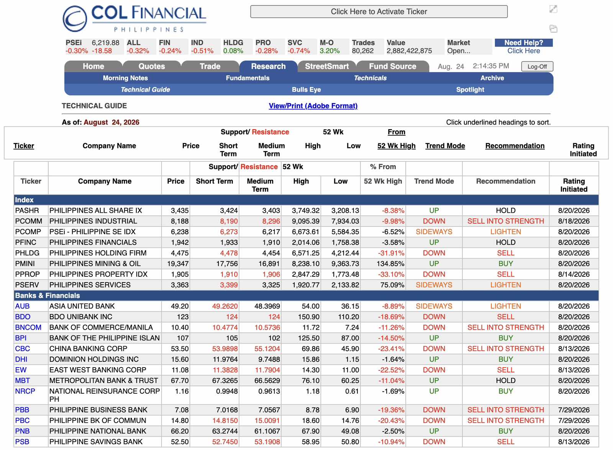Screen dimensions: 613x450
Task: Sort table by Ticker heading
Action: (x=24, y=146)
